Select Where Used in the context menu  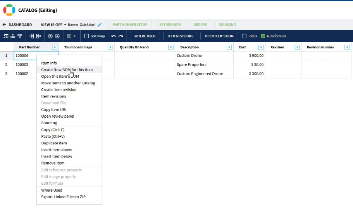(x=69, y=190)
